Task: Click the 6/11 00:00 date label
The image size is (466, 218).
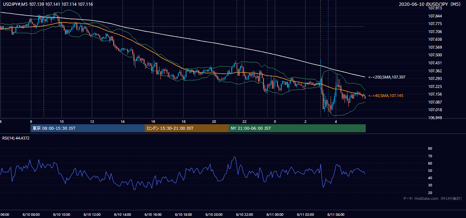Action: 275,214
